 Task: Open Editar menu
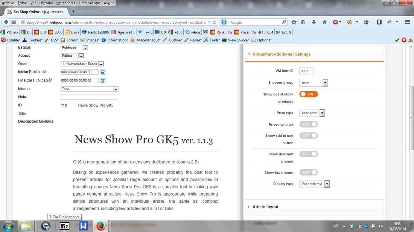[22, 3]
